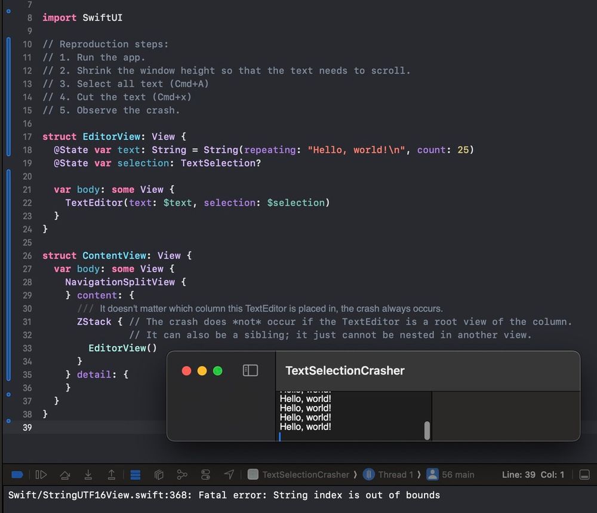Click the step into icon
Image resolution: width=597 pixels, height=513 pixels.
coord(88,475)
